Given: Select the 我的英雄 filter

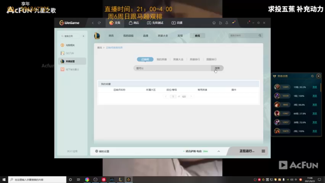Looking at the screenshot, I should (162, 59).
